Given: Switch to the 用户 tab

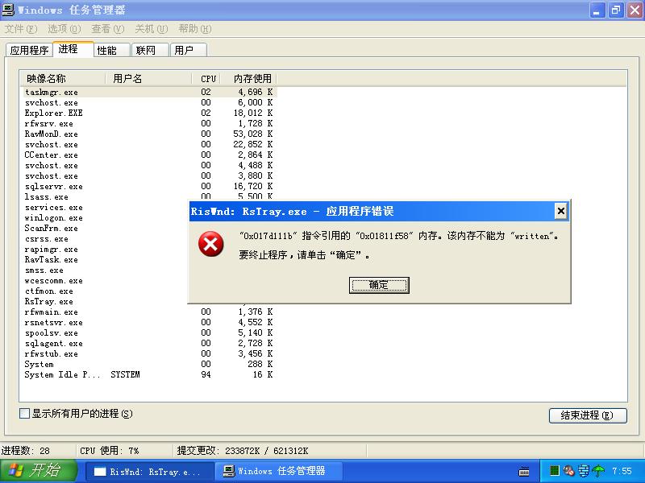Looking at the screenshot, I should (x=188, y=50).
